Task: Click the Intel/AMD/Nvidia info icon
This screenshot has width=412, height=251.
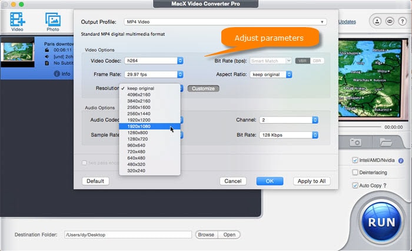Action: pyautogui.click(x=401, y=160)
